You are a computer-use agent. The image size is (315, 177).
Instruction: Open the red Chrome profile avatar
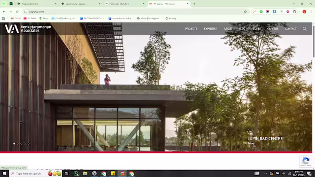click(304, 12)
